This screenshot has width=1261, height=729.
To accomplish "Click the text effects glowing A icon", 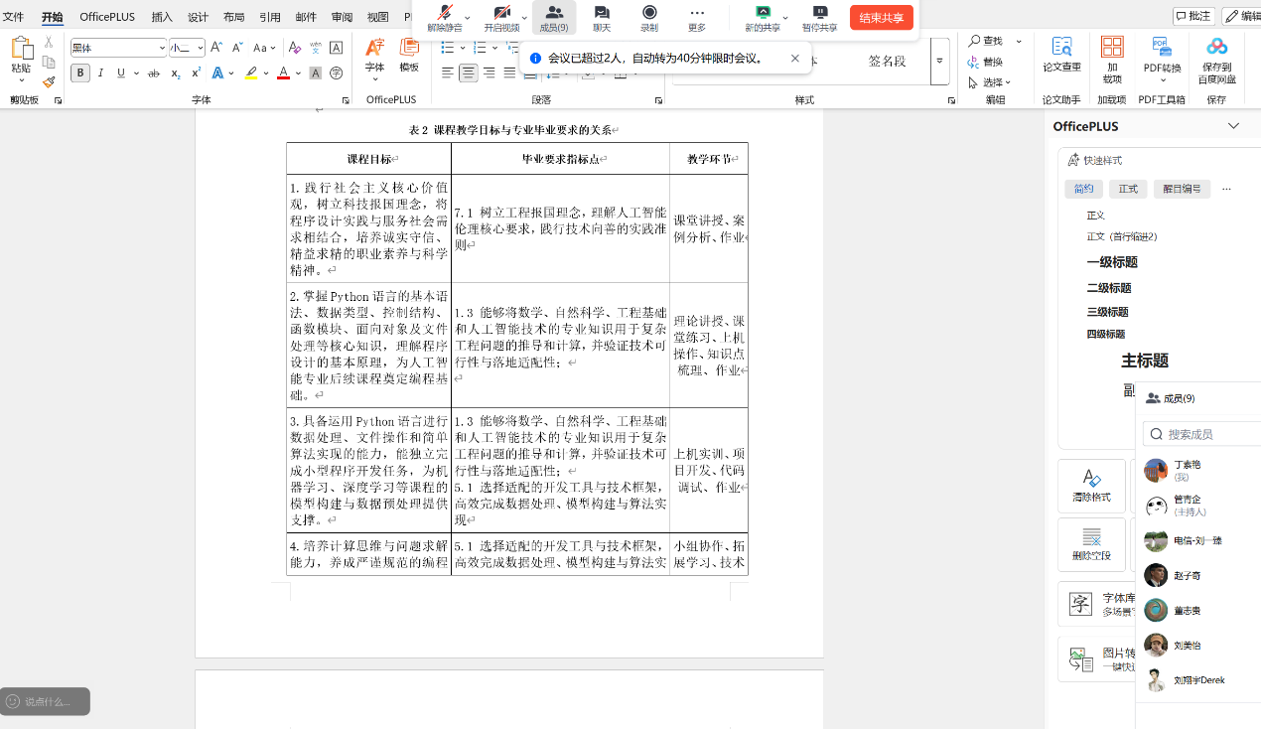I will pyautogui.click(x=217, y=73).
